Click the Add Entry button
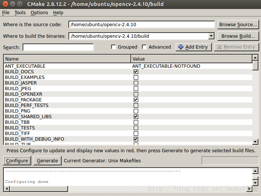This screenshot has height=196, width=261. coord(193,47)
